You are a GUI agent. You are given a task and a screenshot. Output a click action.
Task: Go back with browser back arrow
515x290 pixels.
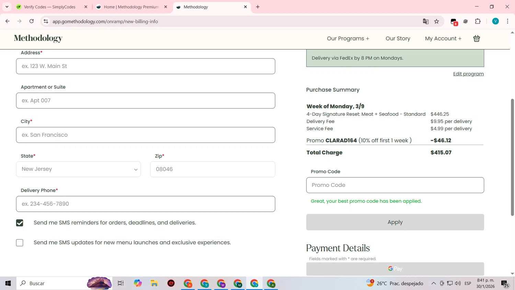click(x=7, y=21)
